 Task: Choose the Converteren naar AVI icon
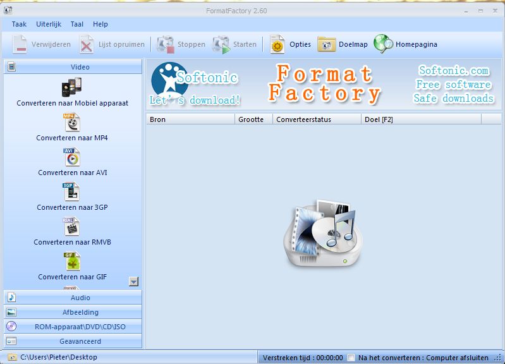pyautogui.click(x=72, y=157)
